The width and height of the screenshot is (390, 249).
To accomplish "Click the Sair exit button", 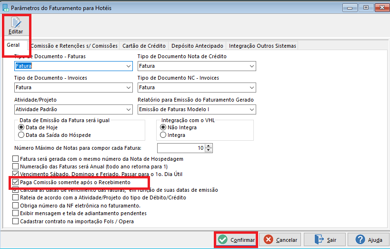I will [x=325, y=240].
